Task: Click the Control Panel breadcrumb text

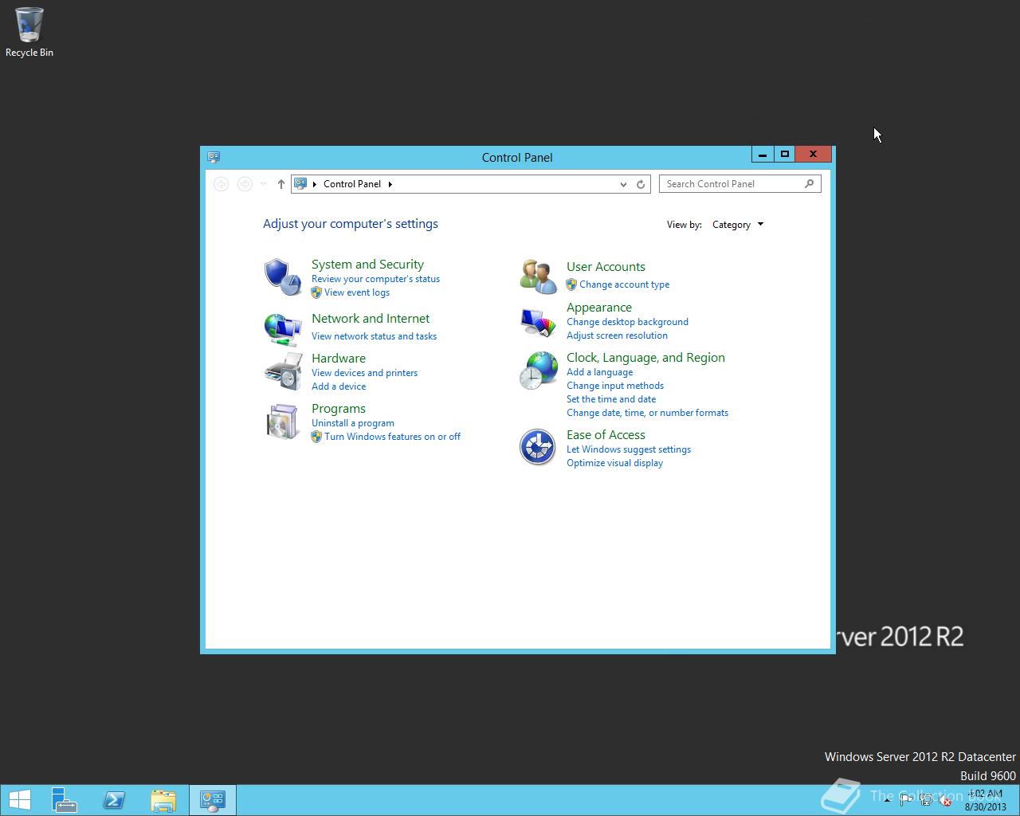Action: (x=352, y=184)
